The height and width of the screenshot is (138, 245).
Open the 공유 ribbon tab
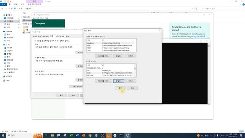coord(16,4)
